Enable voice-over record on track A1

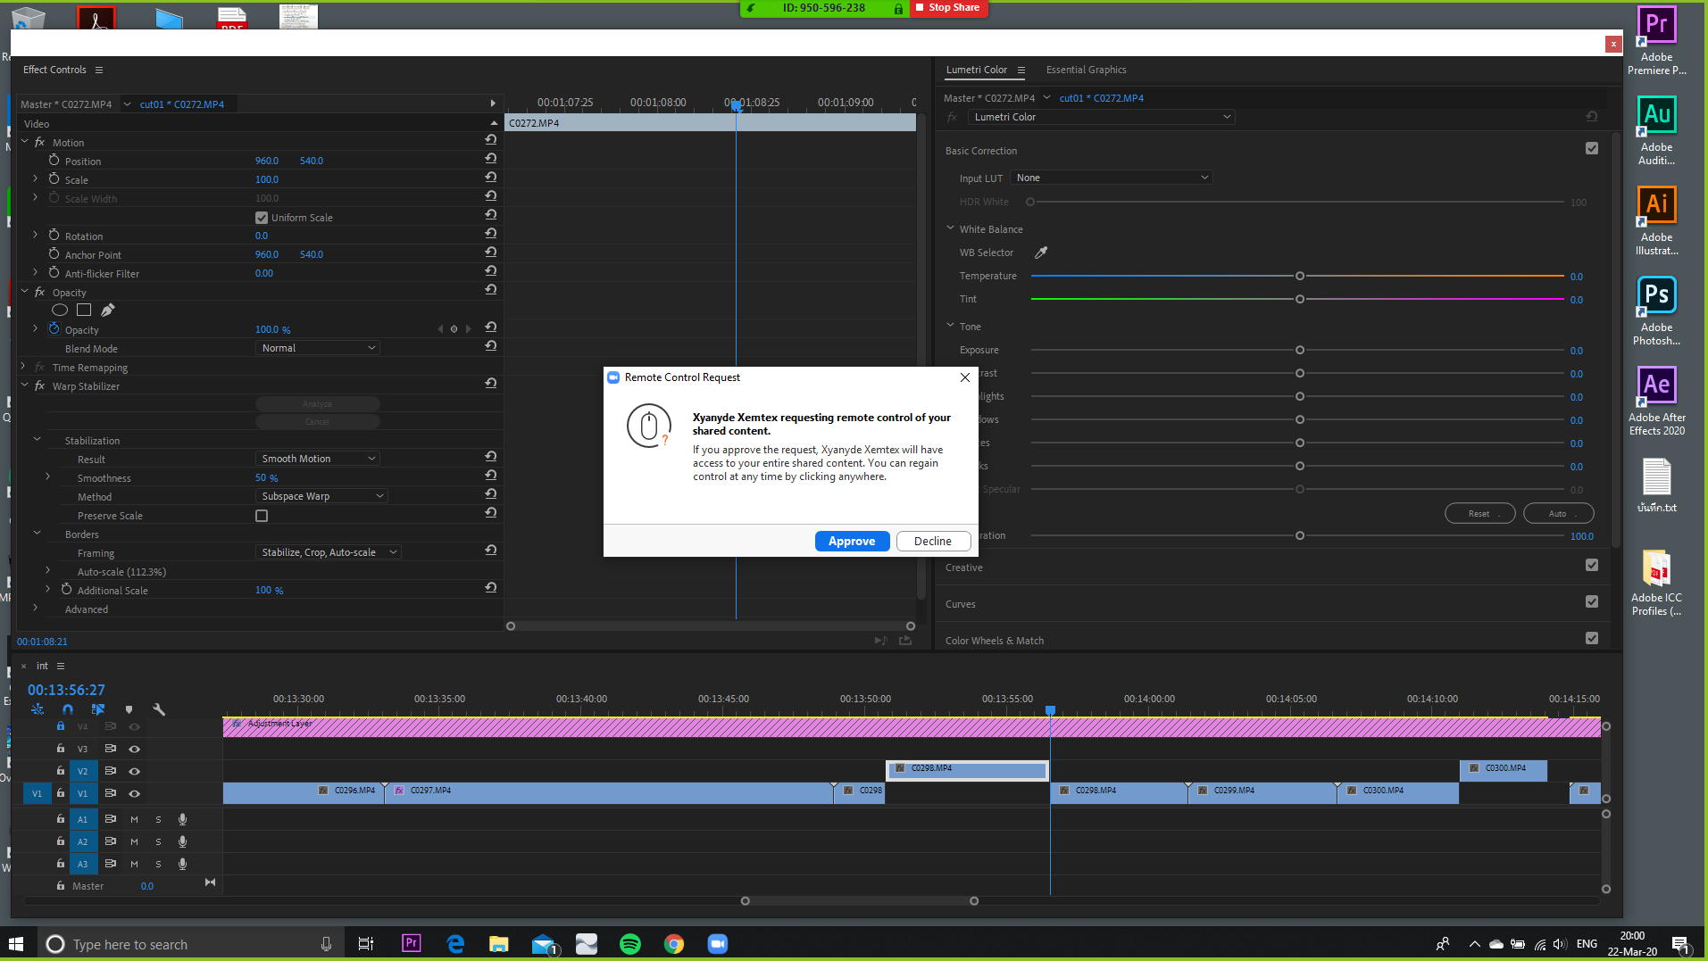[x=182, y=819]
